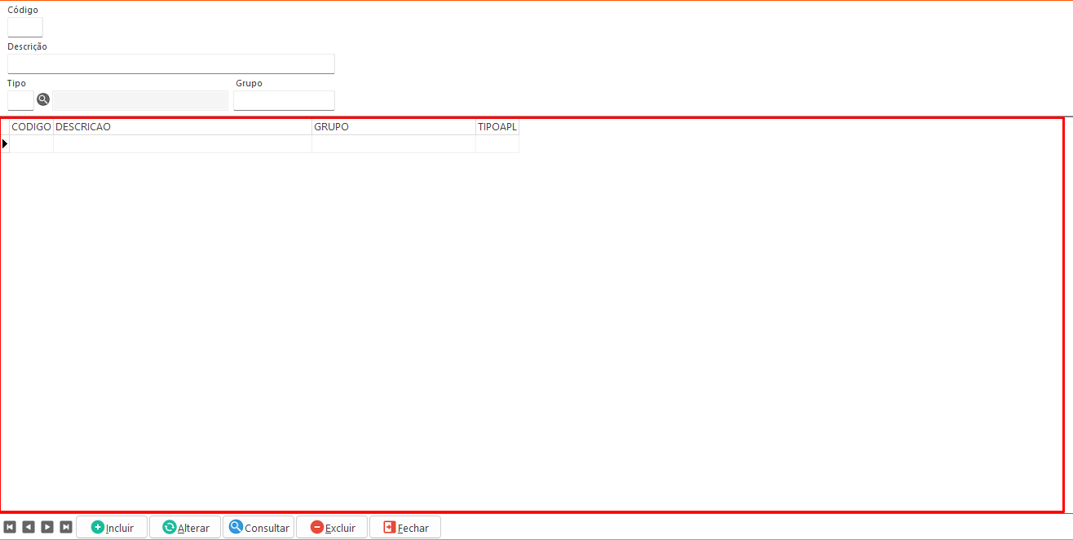Click the Consultar button
Screen dimensions: 1073x540
[x=258, y=527]
